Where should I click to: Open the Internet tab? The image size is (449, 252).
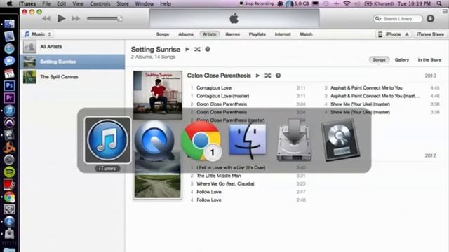pyautogui.click(x=283, y=34)
